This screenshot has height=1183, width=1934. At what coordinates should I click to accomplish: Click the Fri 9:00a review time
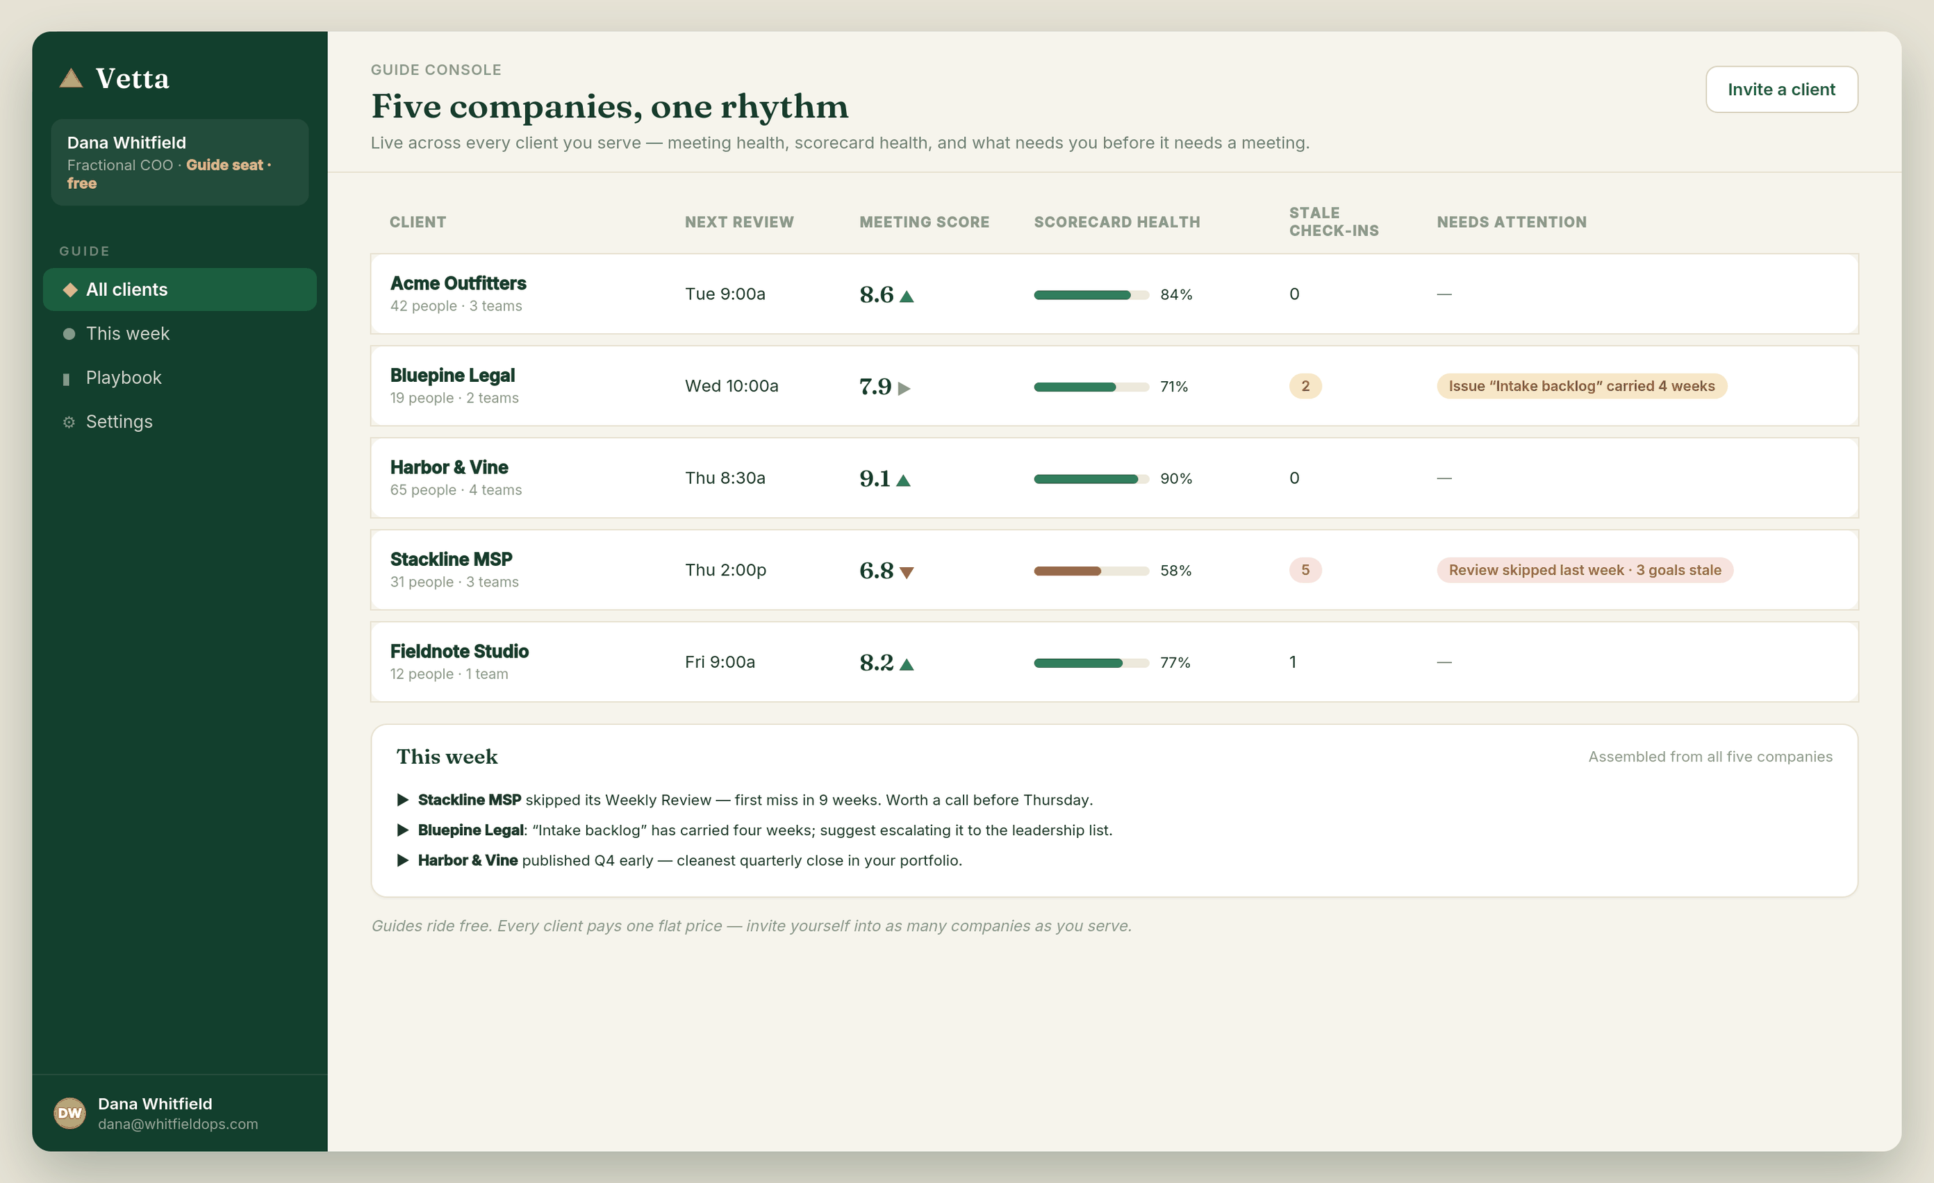click(x=720, y=662)
